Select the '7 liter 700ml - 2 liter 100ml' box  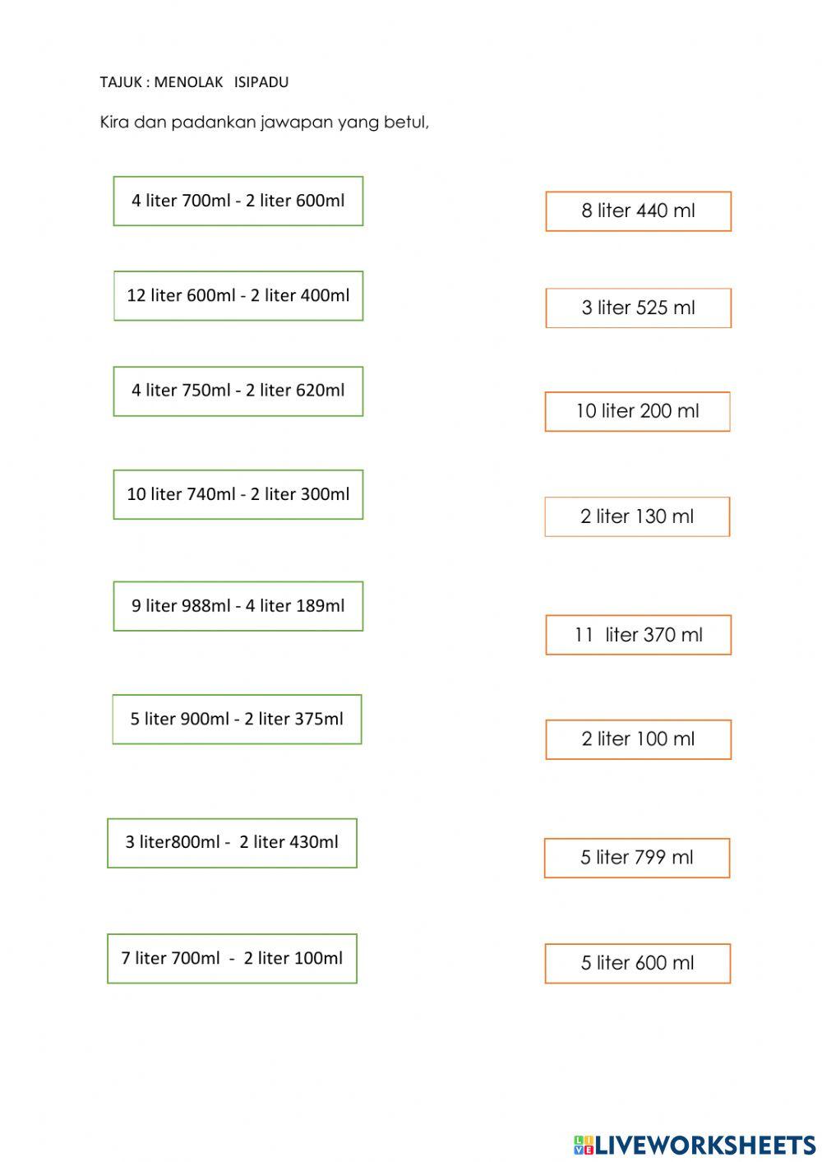click(232, 959)
